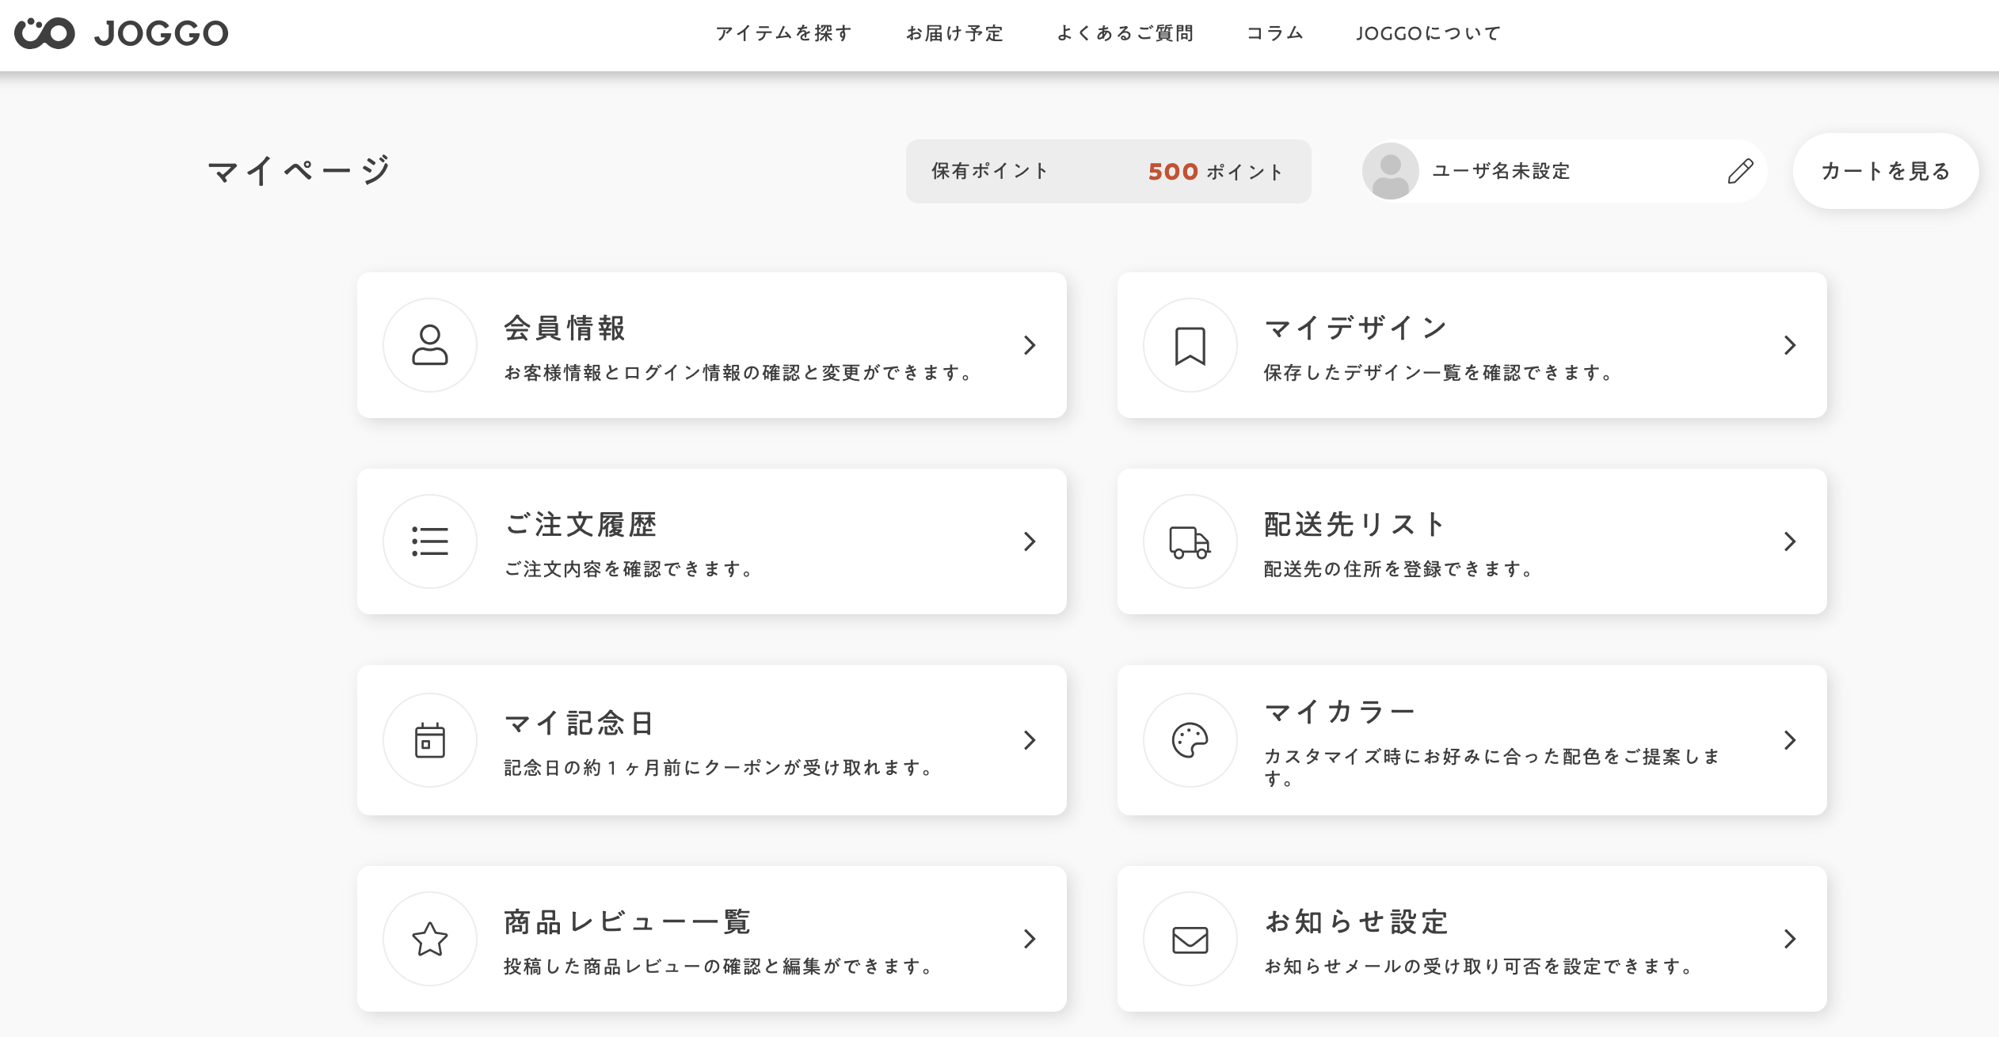Open お知らせ設定 via its chevron arrow
This screenshot has width=1999, height=1037.
(x=1789, y=939)
